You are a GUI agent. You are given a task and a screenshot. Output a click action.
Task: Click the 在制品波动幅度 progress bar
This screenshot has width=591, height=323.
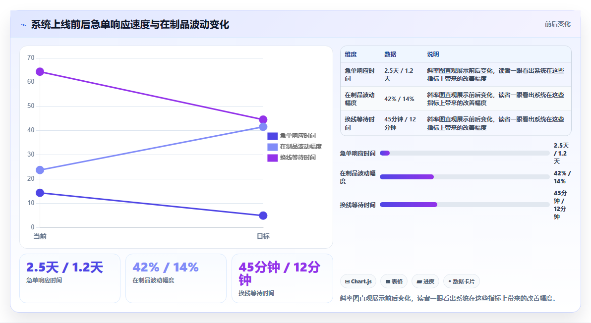[465, 177]
